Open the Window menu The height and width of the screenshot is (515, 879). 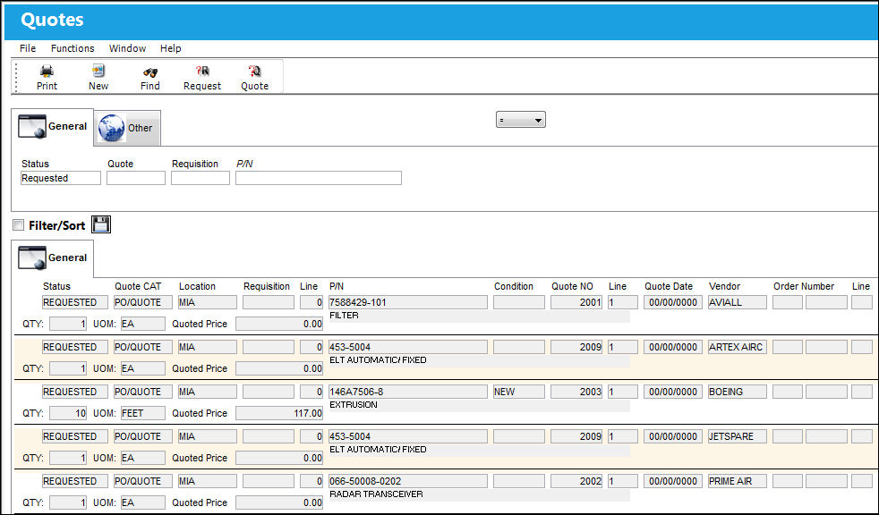point(127,48)
